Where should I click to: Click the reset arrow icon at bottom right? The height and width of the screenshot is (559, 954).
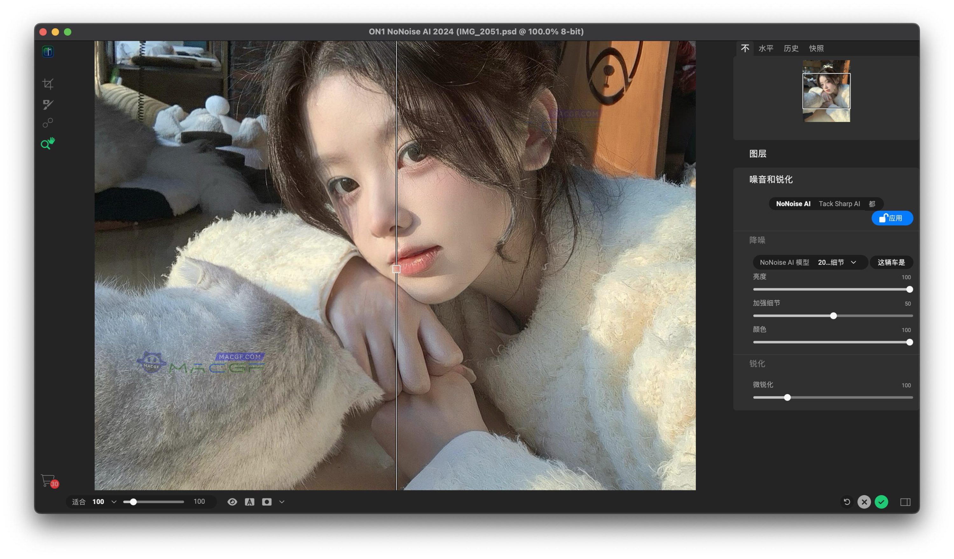(847, 502)
